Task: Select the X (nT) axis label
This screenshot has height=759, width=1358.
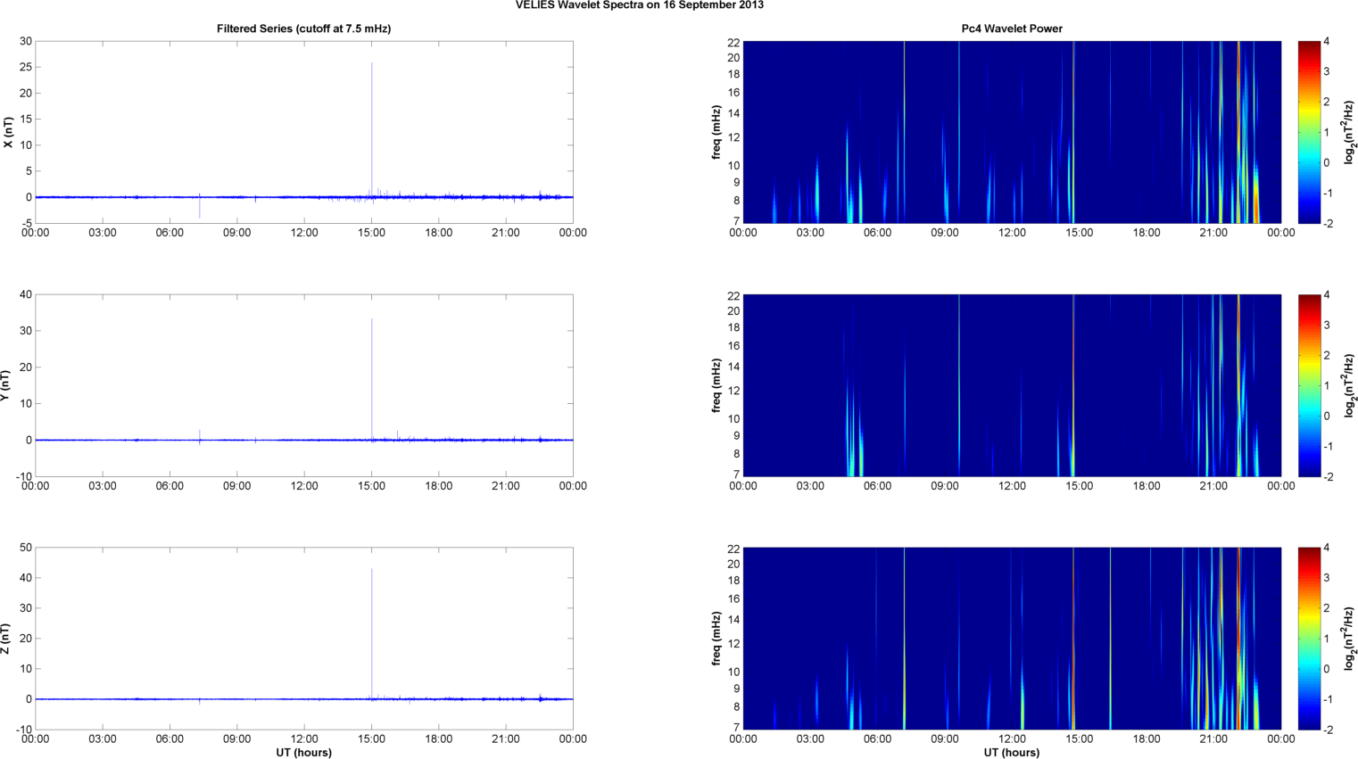Action: coord(9,132)
